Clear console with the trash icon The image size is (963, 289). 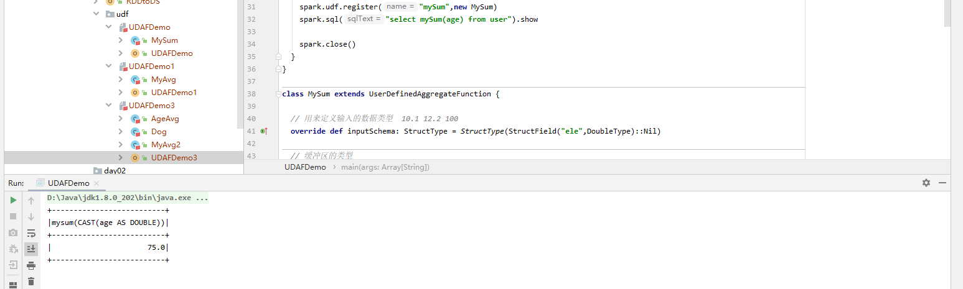[x=31, y=281]
